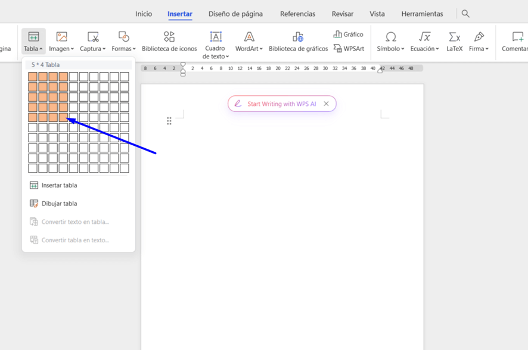Click the Firma signature icon
Screen dimensions: 528x350
[479, 36]
